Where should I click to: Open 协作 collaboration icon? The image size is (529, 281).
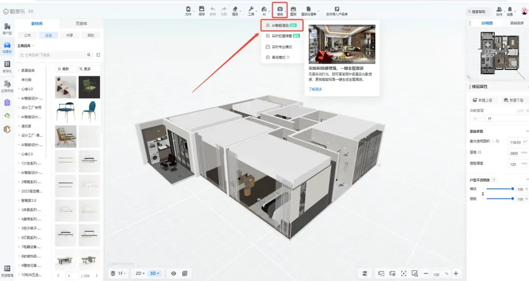coord(499,9)
